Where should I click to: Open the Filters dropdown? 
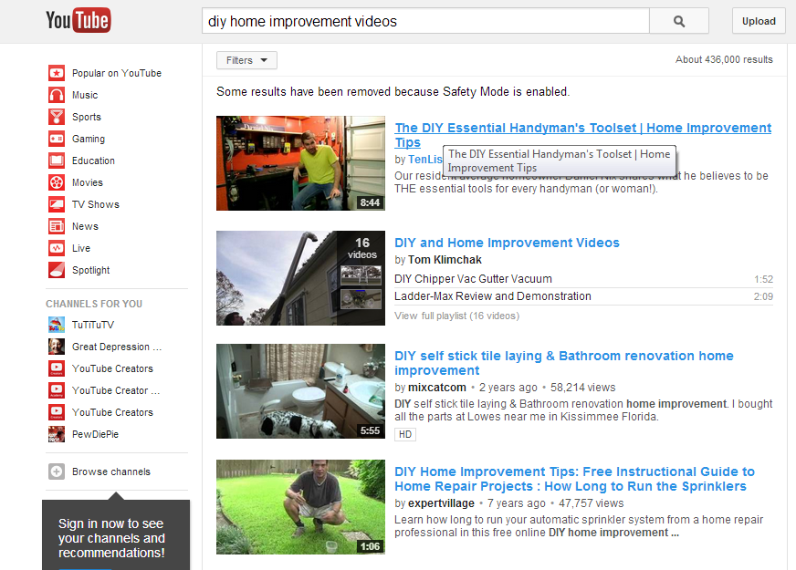pos(246,60)
